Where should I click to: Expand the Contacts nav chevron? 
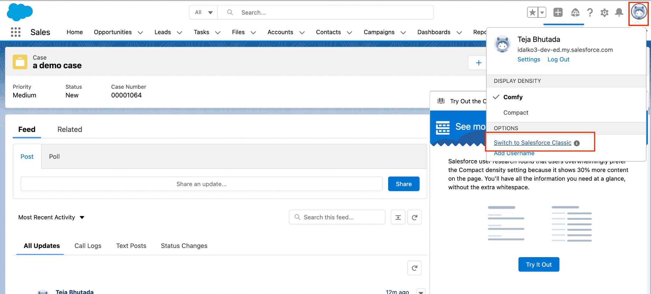[x=349, y=32]
